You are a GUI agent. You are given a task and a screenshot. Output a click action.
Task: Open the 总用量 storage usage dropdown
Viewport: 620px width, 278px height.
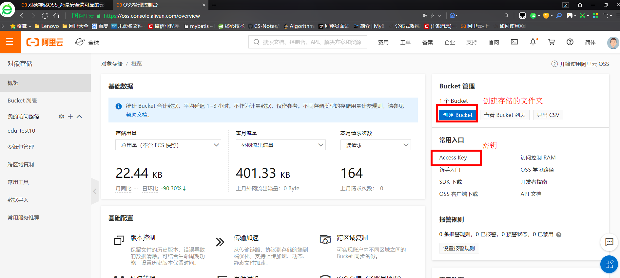click(x=168, y=145)
